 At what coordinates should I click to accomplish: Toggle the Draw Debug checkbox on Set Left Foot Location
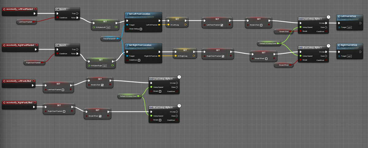point(141,29)
